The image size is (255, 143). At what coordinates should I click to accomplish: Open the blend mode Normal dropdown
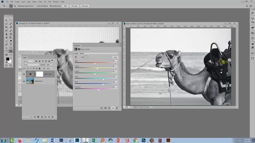(31, 65)
